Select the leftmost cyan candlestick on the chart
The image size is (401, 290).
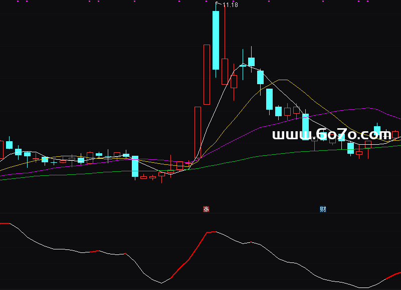[x=9, y=145]
